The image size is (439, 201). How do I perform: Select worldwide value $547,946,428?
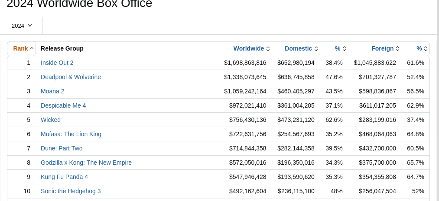point(248,177)
